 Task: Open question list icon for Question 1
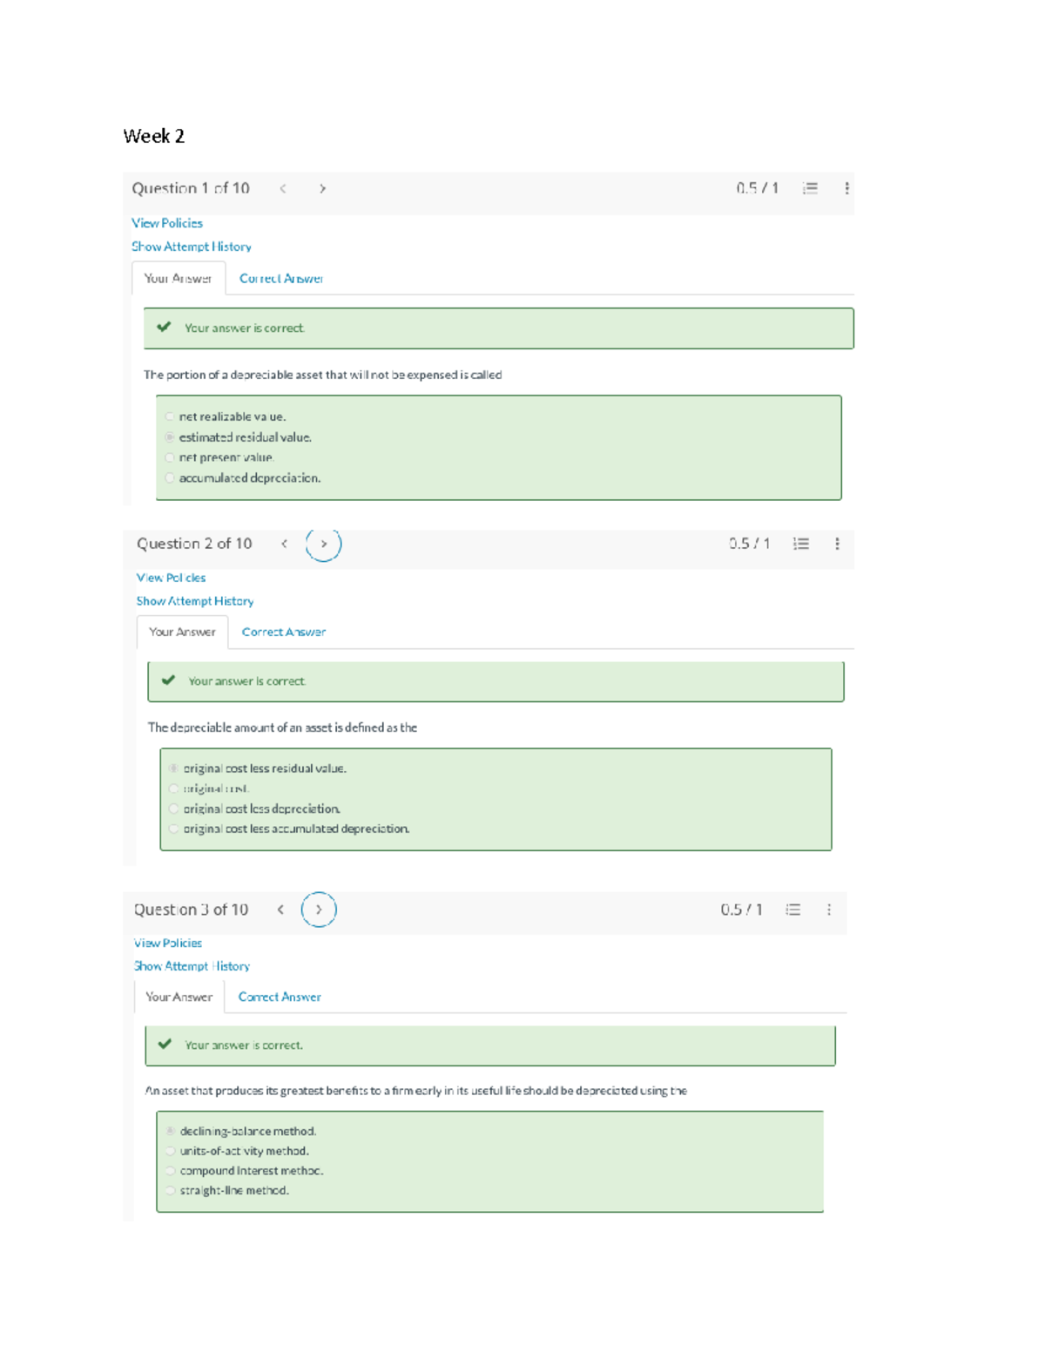pos(810,188)
